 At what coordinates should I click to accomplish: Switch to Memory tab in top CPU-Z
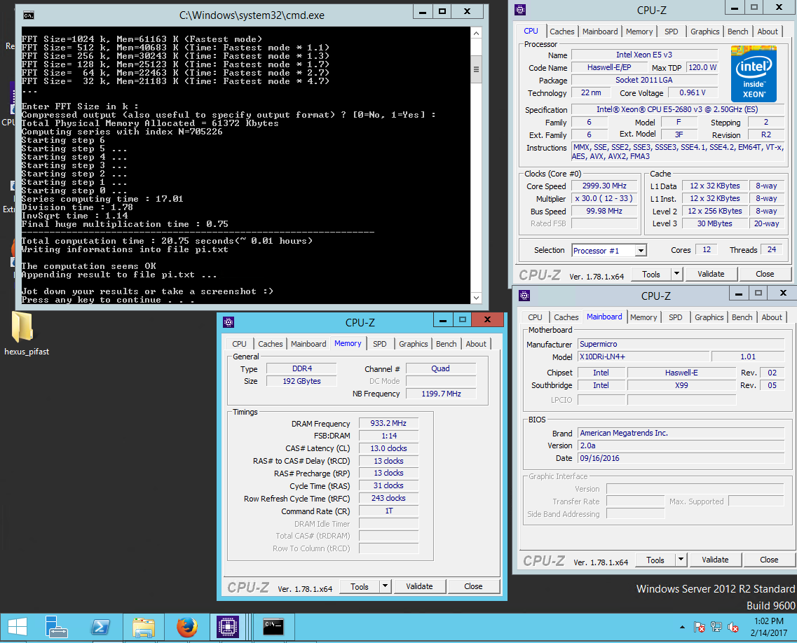639,32
